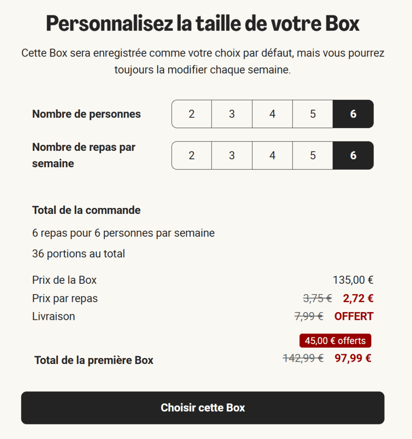Image resolution: width=412 pixels, height=439 pixels.
Task: Select 2 repas par semaine
Action: point(191,155)
